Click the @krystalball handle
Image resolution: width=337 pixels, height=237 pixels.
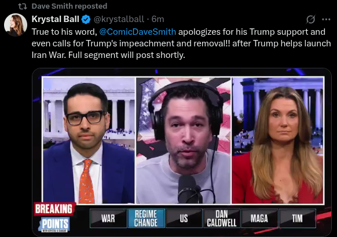coord(119,19)
